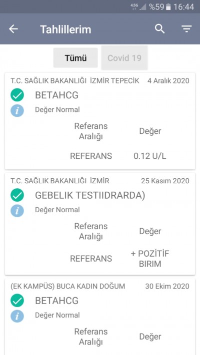This screenshot has width=200, height=355.
Task: Tap info icon on GEBELIK TESTI card
Action: (x=17, y=211)
